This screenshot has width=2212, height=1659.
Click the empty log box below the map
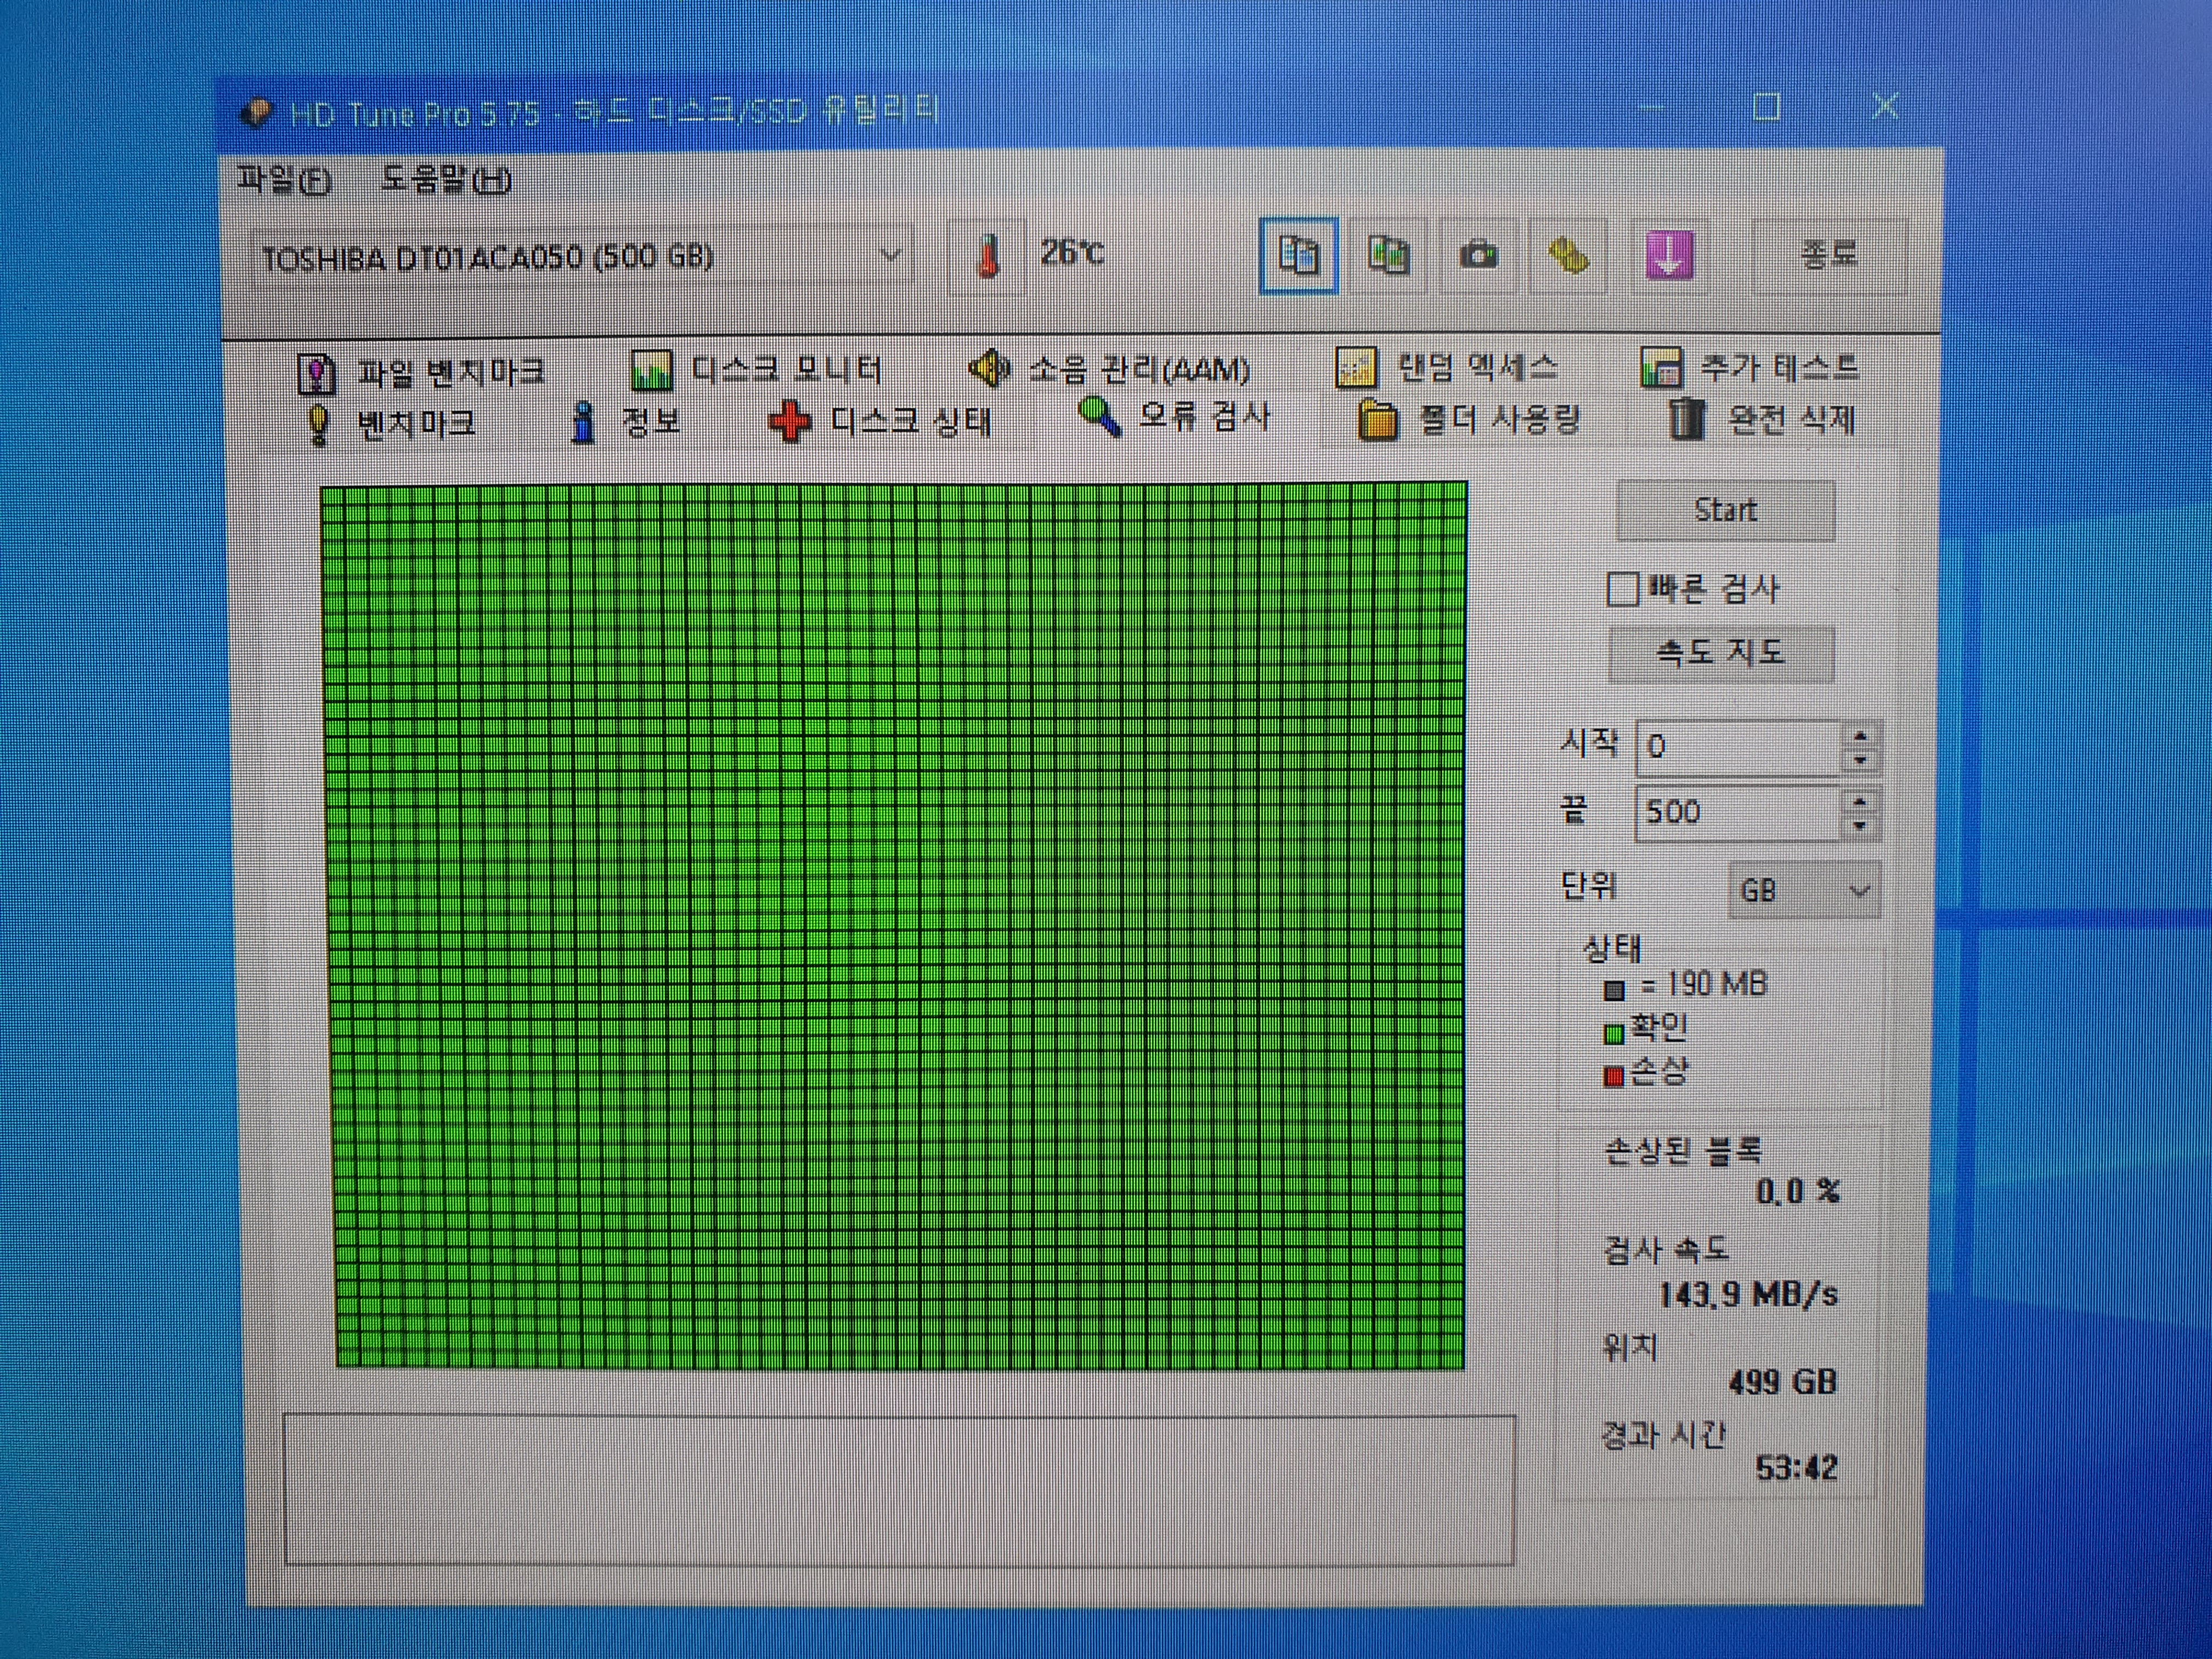click(899, 1490)
